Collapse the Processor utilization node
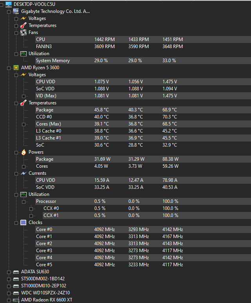251x303 pixels. click(23, 202)
